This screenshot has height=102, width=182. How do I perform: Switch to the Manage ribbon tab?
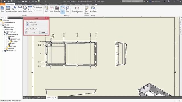39,4
